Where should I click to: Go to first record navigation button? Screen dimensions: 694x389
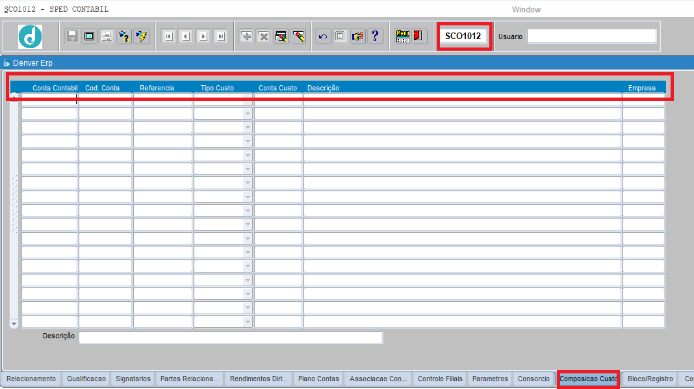(x=168, y=36)
